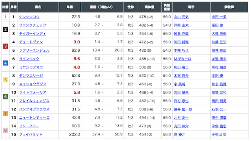
Task: Click the green bracket number 6 badge
Action: click(5, 97)
